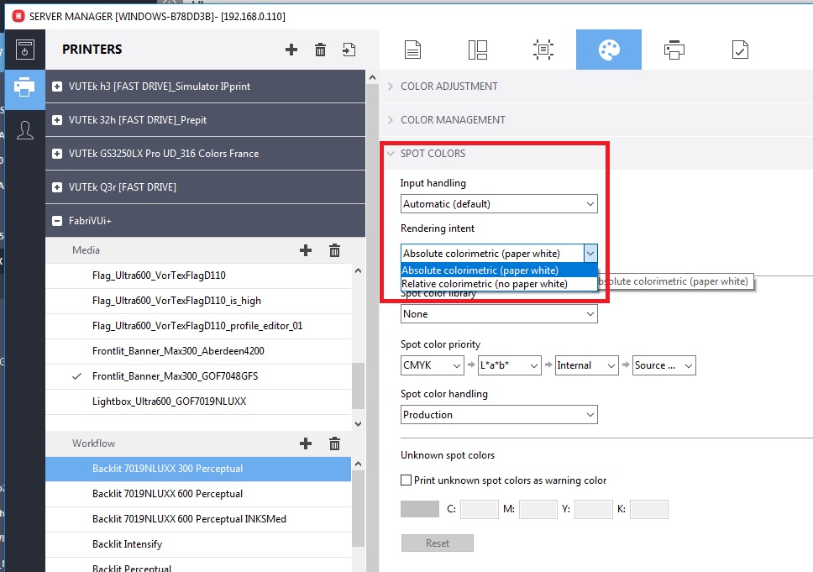The image size is (813, 572).
Task: Open the Spot color handling dropdown
Action: tap(499, 415)
